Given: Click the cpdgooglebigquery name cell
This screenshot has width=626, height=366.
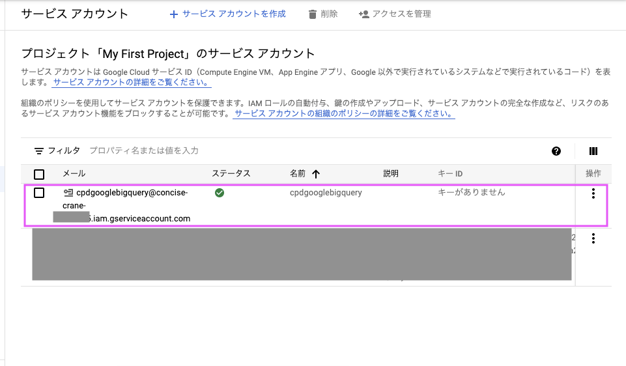Looking at the screenshot, I should point(326,192).
